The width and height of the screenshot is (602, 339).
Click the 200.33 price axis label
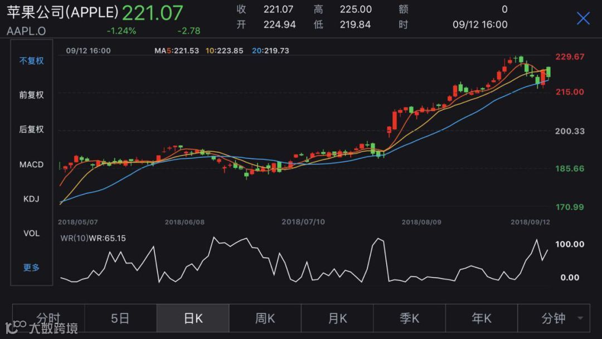570,131
